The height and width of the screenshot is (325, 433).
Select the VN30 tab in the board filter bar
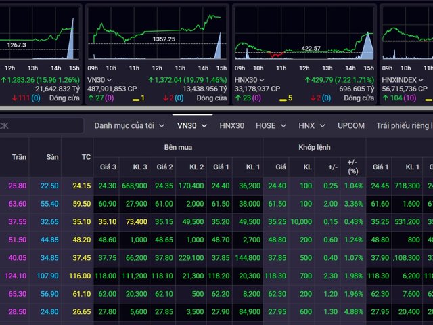[x=191, y=125]
